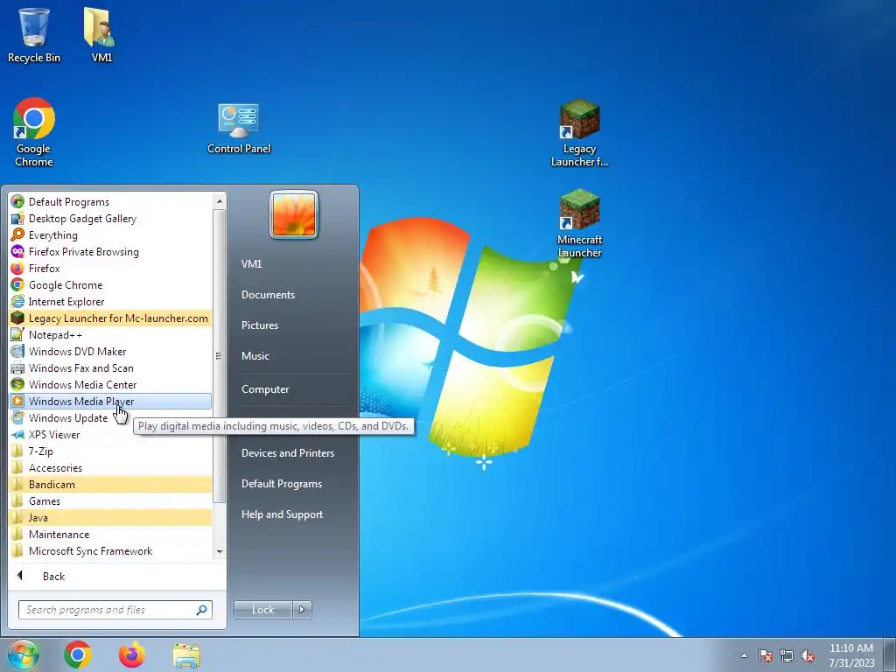
Task: Open Documents from the Start menu
Action: pos(292,295)
